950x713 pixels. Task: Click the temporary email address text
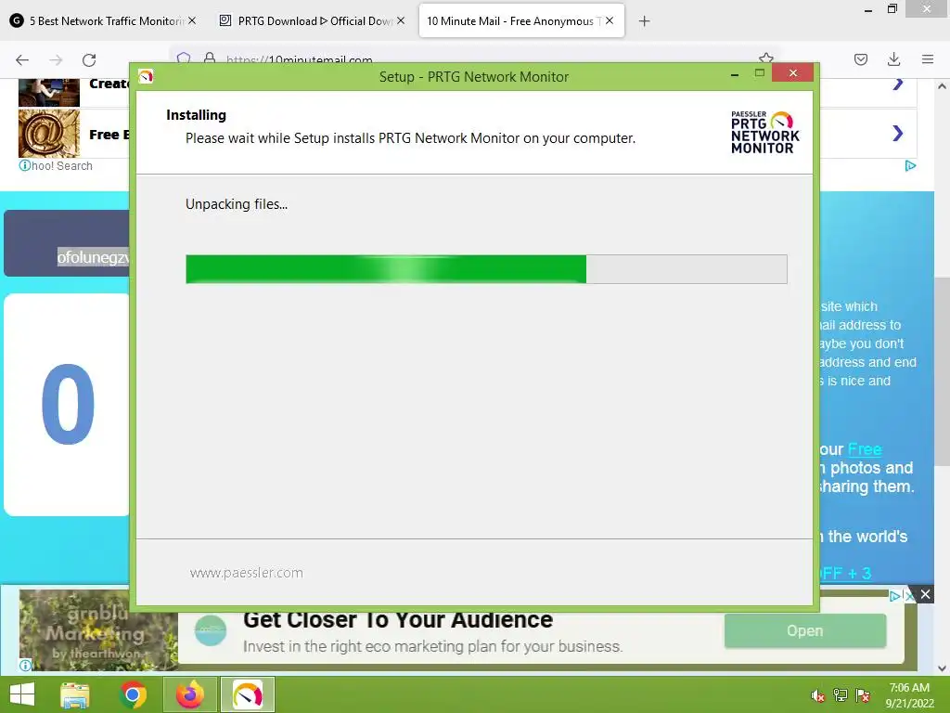(x=94, y=257)
